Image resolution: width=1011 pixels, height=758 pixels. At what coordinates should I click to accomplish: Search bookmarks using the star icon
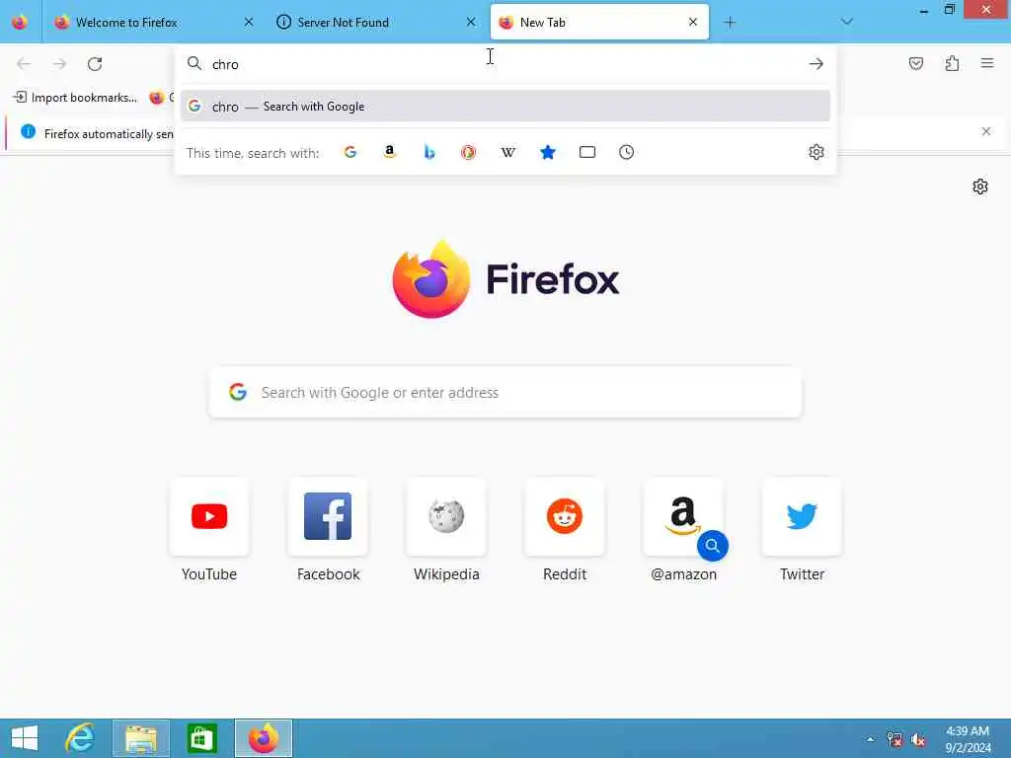[547, 152]
